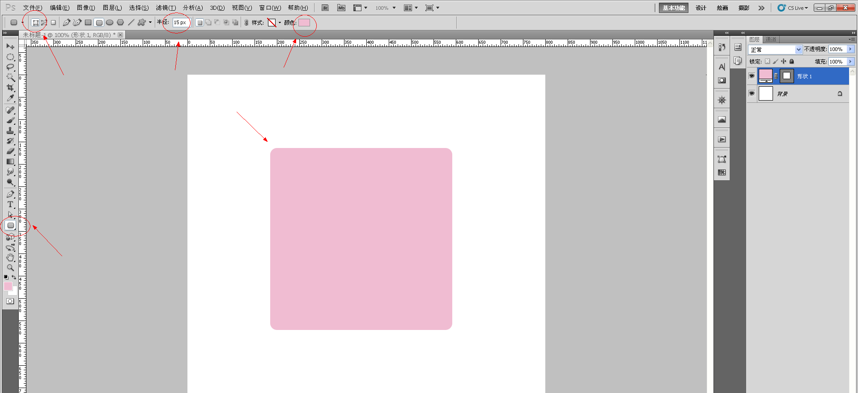Select the Elliptical Marquee tool
This screenshot has width=858, height=393.
pos(10,57)
